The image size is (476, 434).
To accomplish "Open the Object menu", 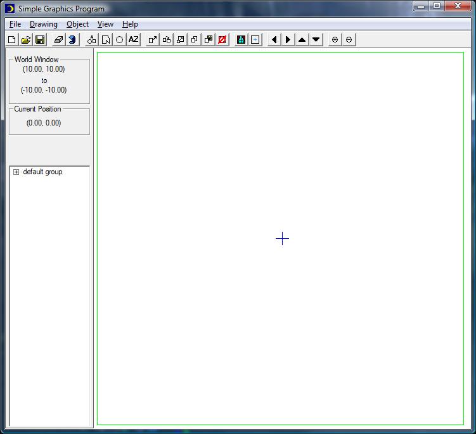I will click(x=77, y=24).
